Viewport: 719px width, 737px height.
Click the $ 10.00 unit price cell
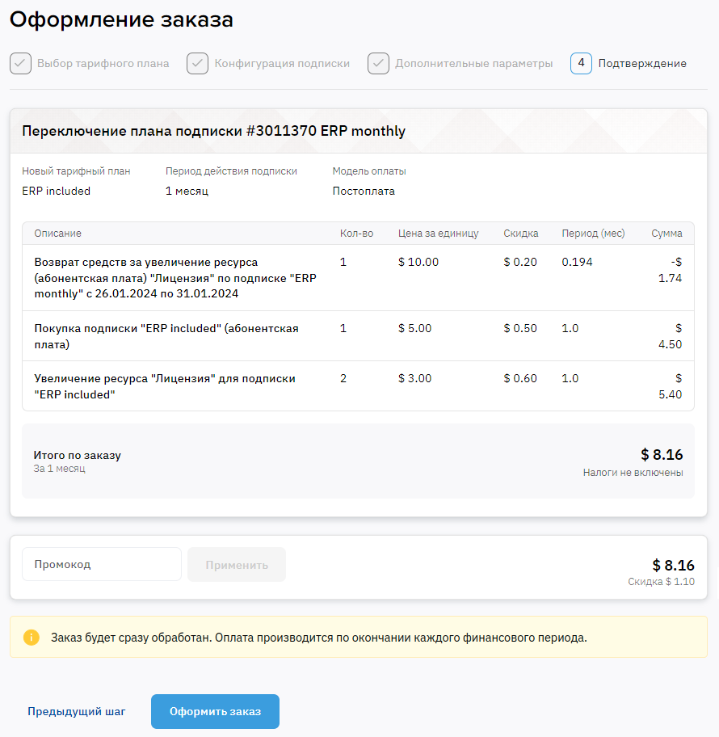418,262
